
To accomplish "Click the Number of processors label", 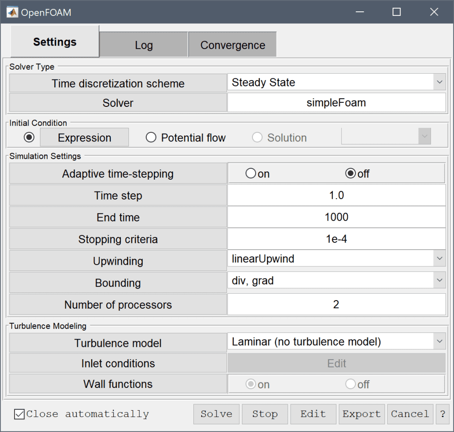I will pyautogui.click(x=118, y=304).
